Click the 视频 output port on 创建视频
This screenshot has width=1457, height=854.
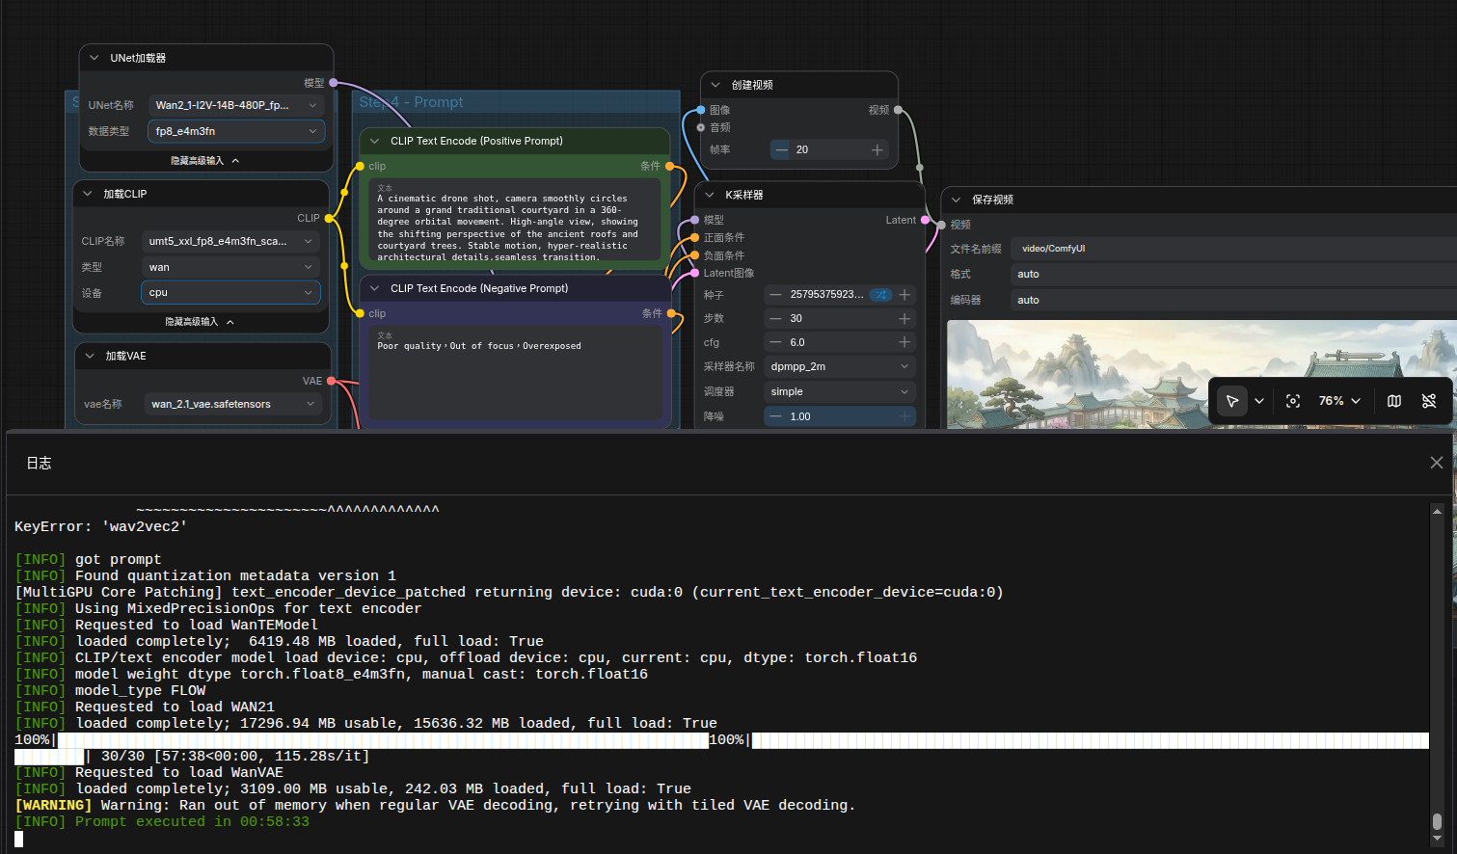(x=898, y=110)
